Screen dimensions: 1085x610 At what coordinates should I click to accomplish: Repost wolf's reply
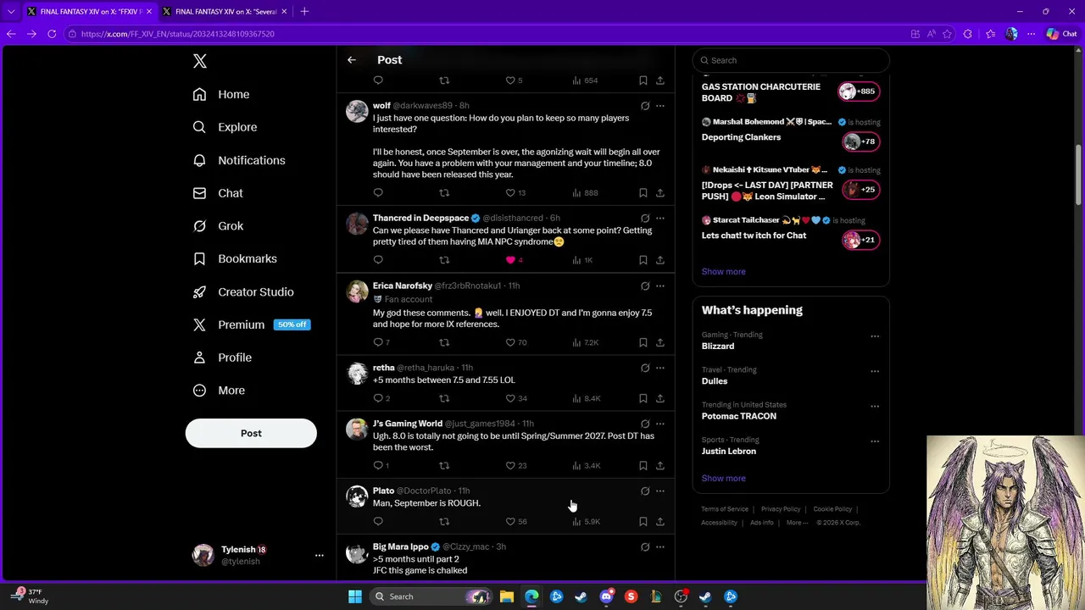(x=444, y=193)
